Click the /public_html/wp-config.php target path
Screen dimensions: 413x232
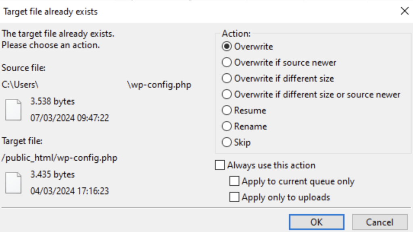point(58,158)
